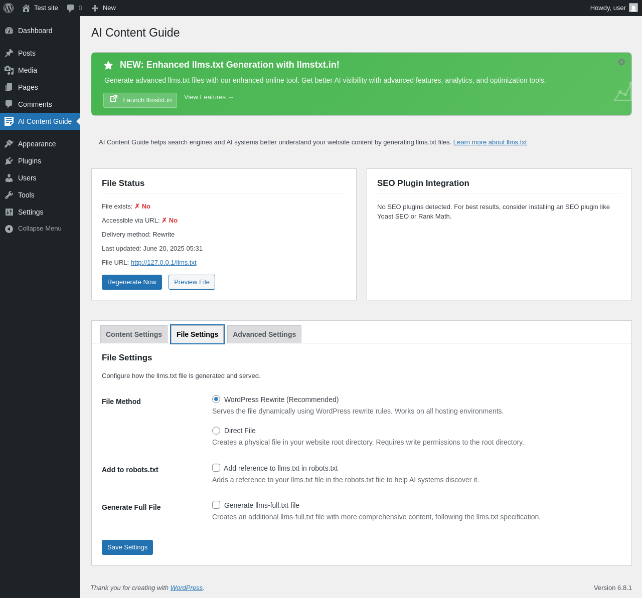642x598 pixels.
Task: Click the Posts pin icon
Action: (9, 53)
